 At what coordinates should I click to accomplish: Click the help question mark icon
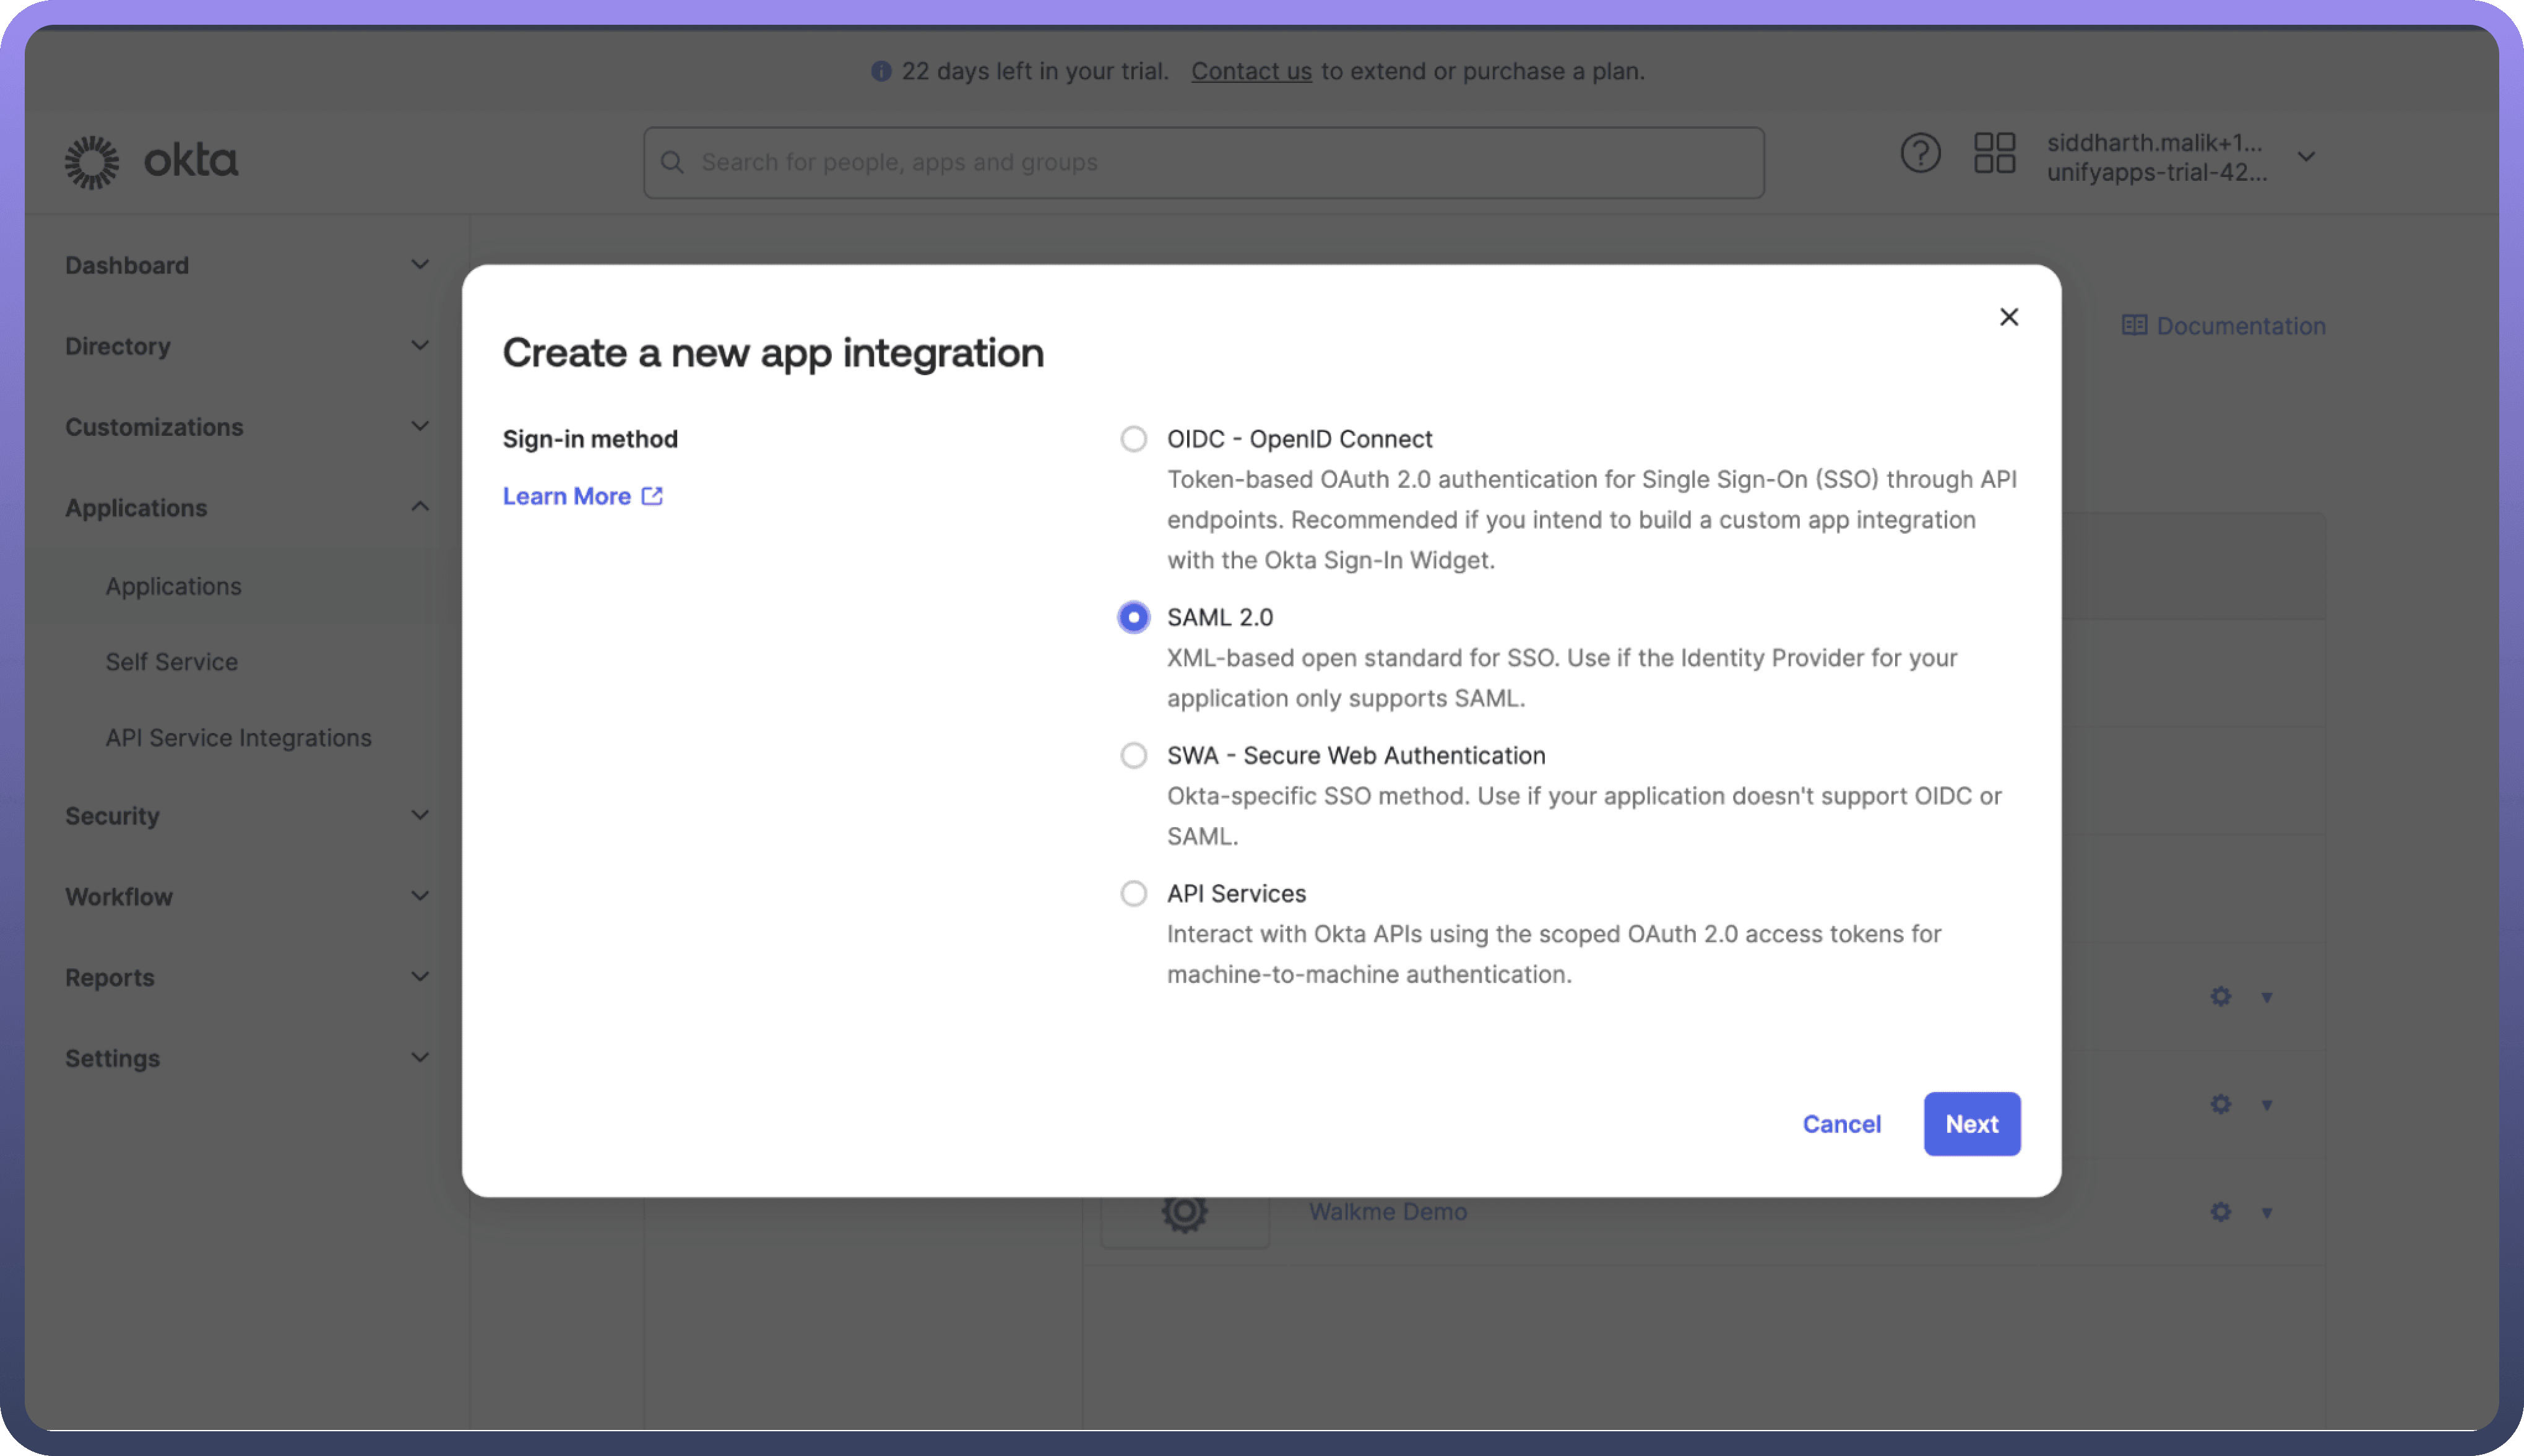point(1919,153)
